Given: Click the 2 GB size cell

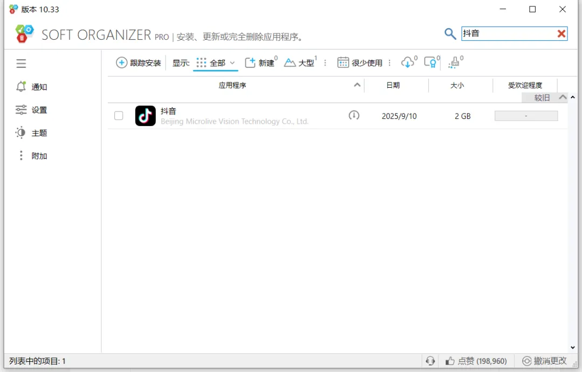Looking at the screenshot, I should coord(462,116).
